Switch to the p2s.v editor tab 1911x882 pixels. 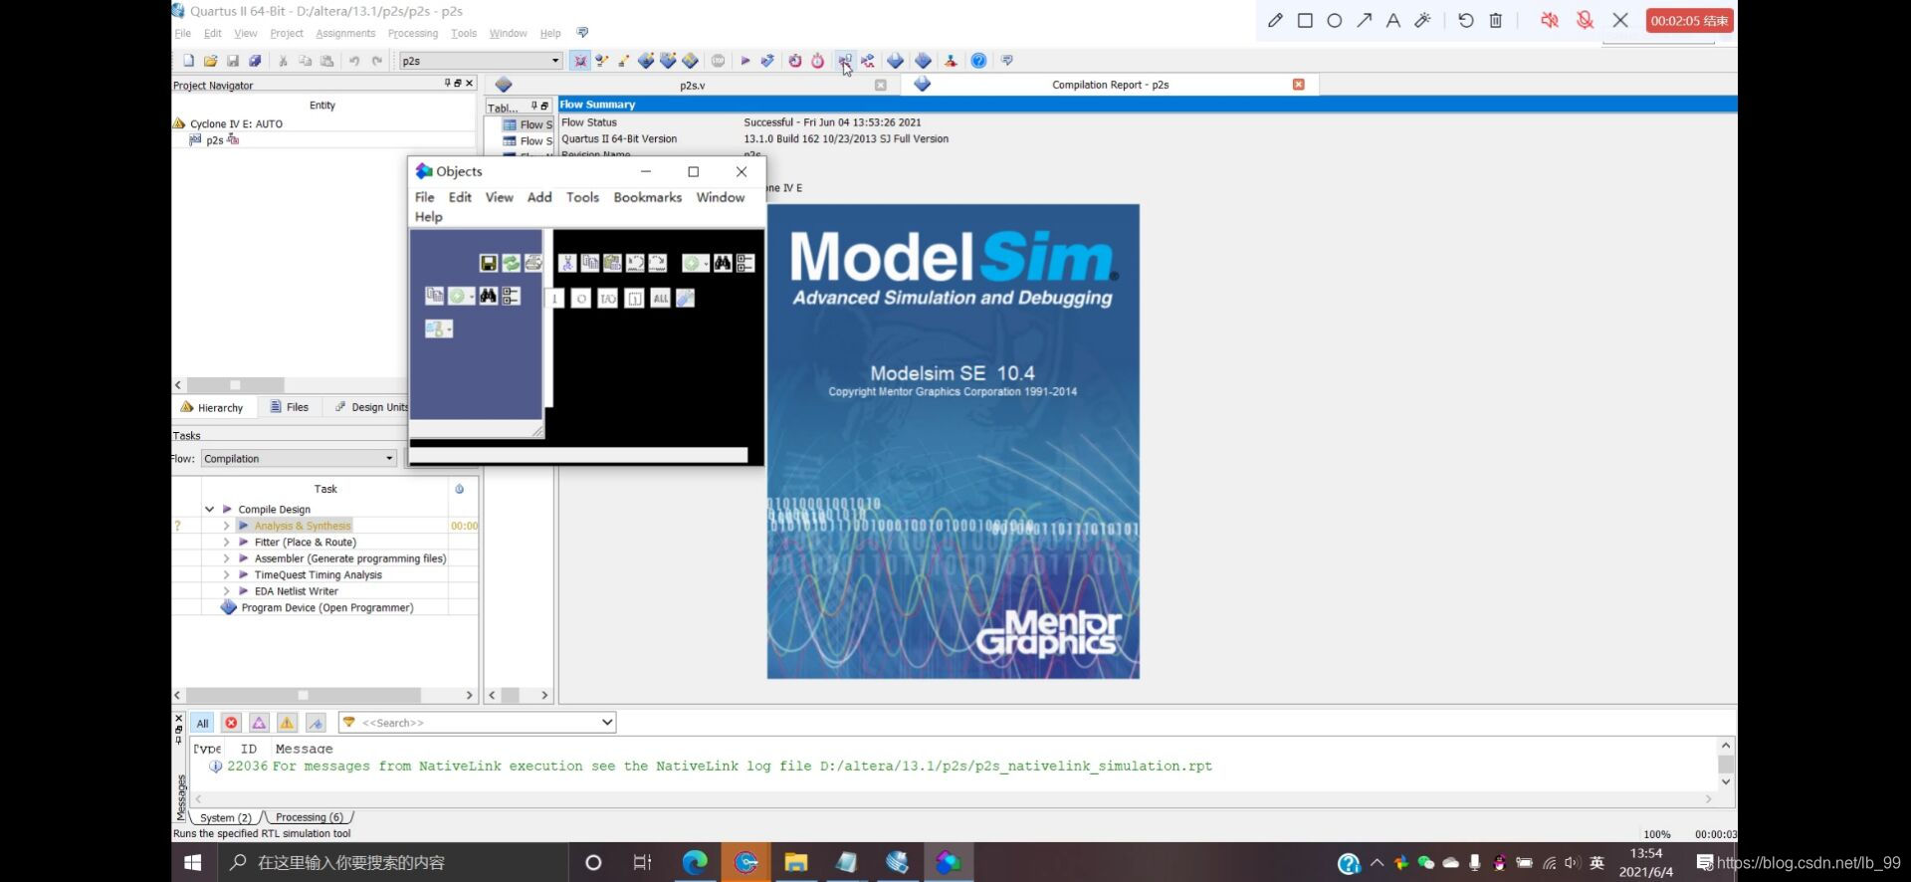coord(692,86)
